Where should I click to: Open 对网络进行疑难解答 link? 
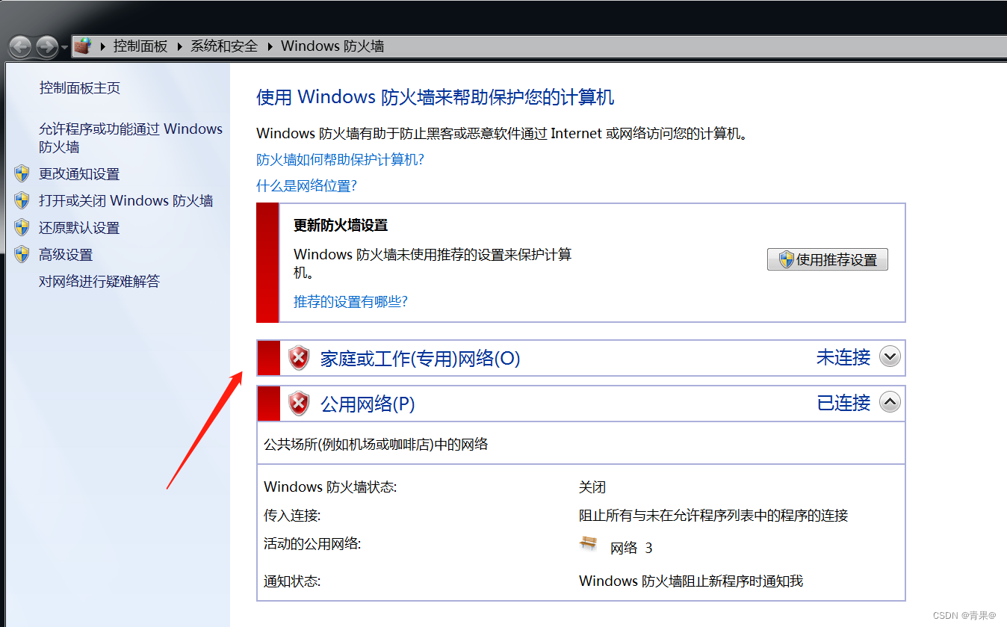coord(99,282)
